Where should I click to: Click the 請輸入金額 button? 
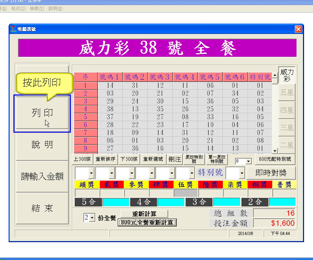click(42, 176)
